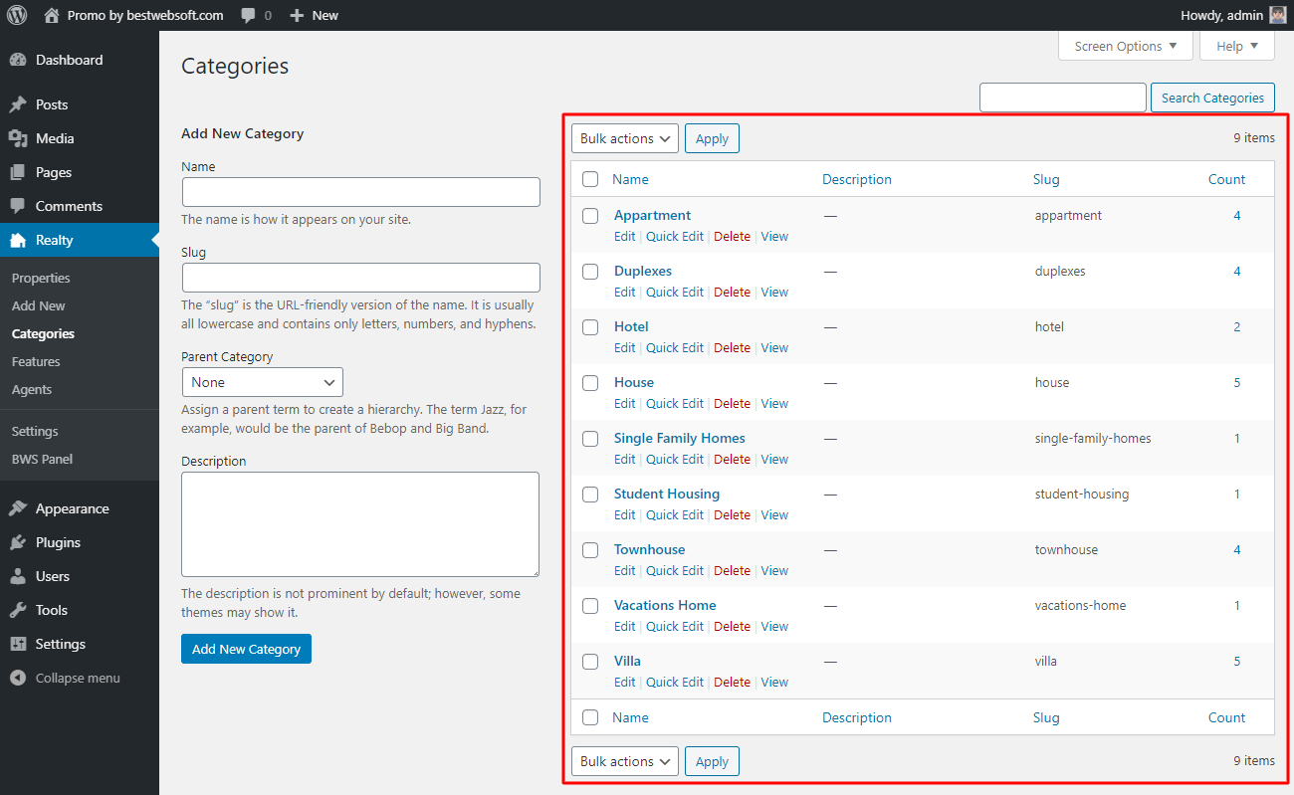Check the Single Family Homes checkbox
Viewport: 1294px width, 795px height.
(590, 438)
